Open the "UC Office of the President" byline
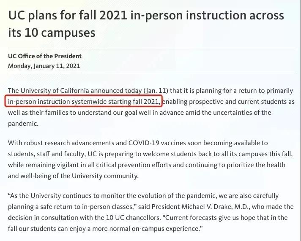The width and height of the screenshot is (301, 241). (x=45, y=56)
